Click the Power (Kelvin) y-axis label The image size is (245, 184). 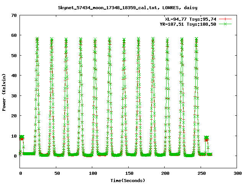4,91
